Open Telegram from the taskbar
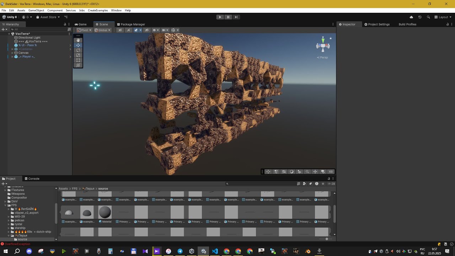 click(x=180, y=251)
